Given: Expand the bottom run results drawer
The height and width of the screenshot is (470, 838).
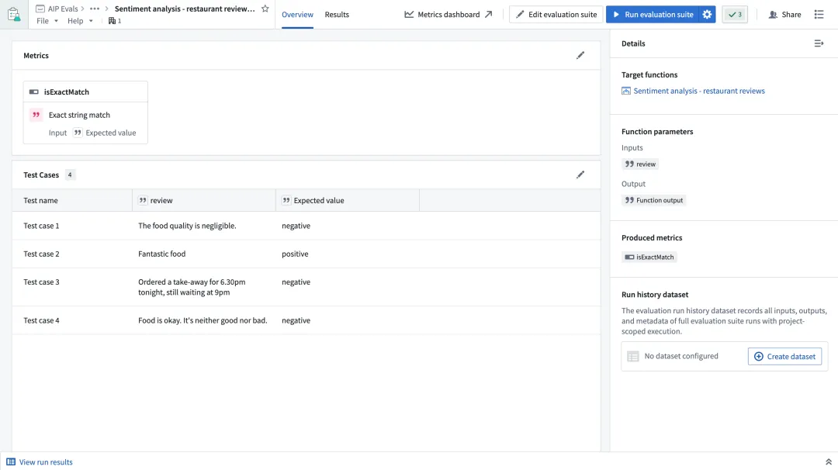Looking at the screenshot, I should pos(829,461).
